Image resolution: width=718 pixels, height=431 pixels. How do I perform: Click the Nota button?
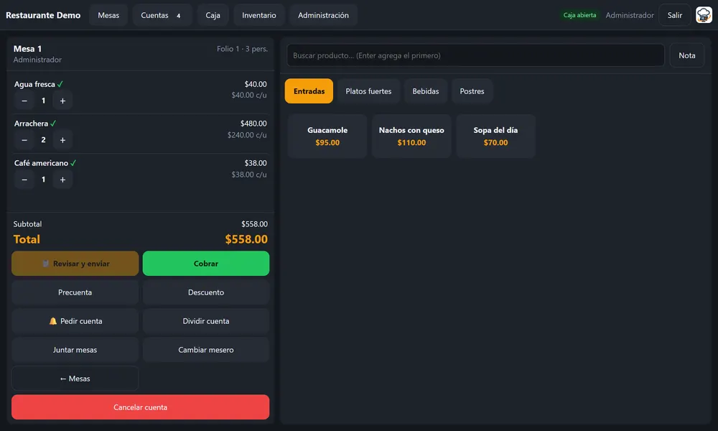click(x=687, y=55)
